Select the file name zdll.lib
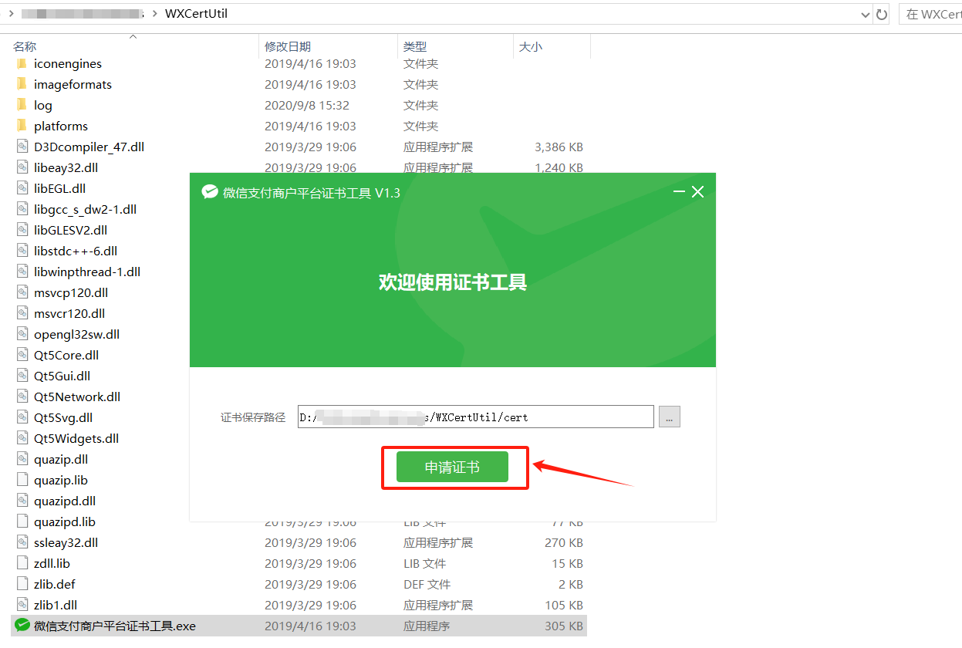Viewport: 962px width, 648px height. tap(52, 563)
